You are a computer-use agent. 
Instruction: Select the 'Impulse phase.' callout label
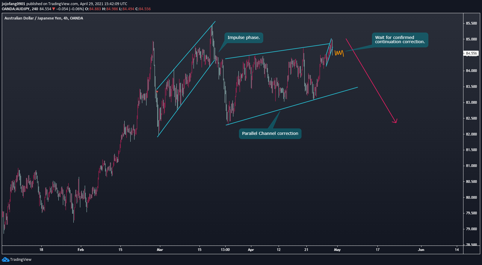click(x=244, y=37)
